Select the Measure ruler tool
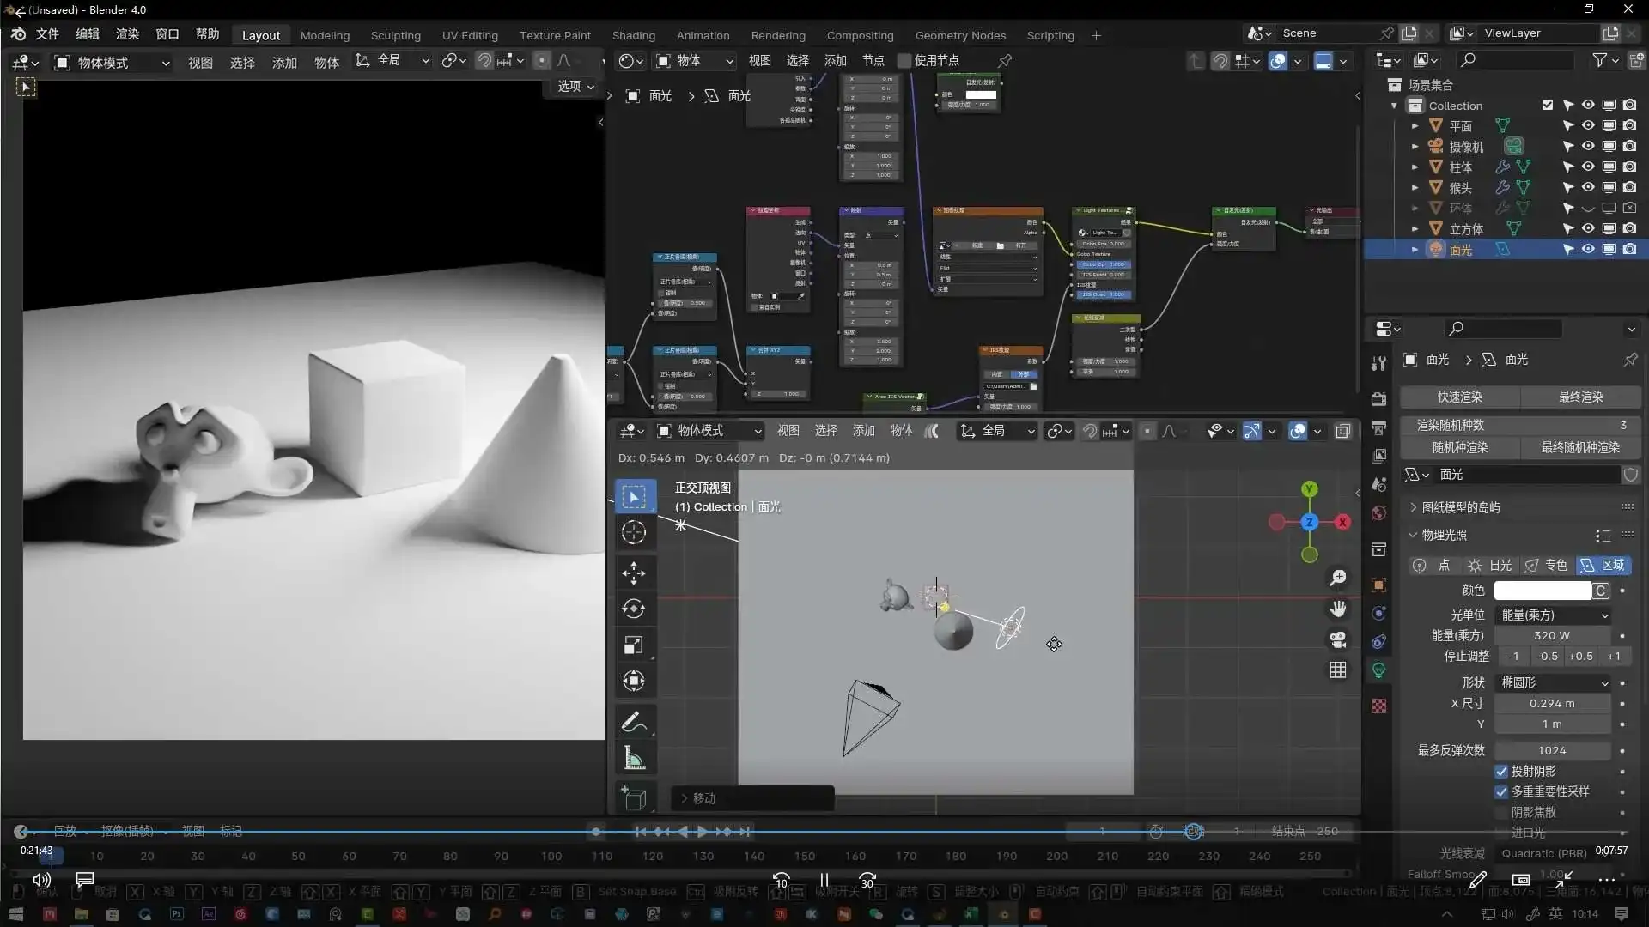1649x927 pixels. pos(634,759)
